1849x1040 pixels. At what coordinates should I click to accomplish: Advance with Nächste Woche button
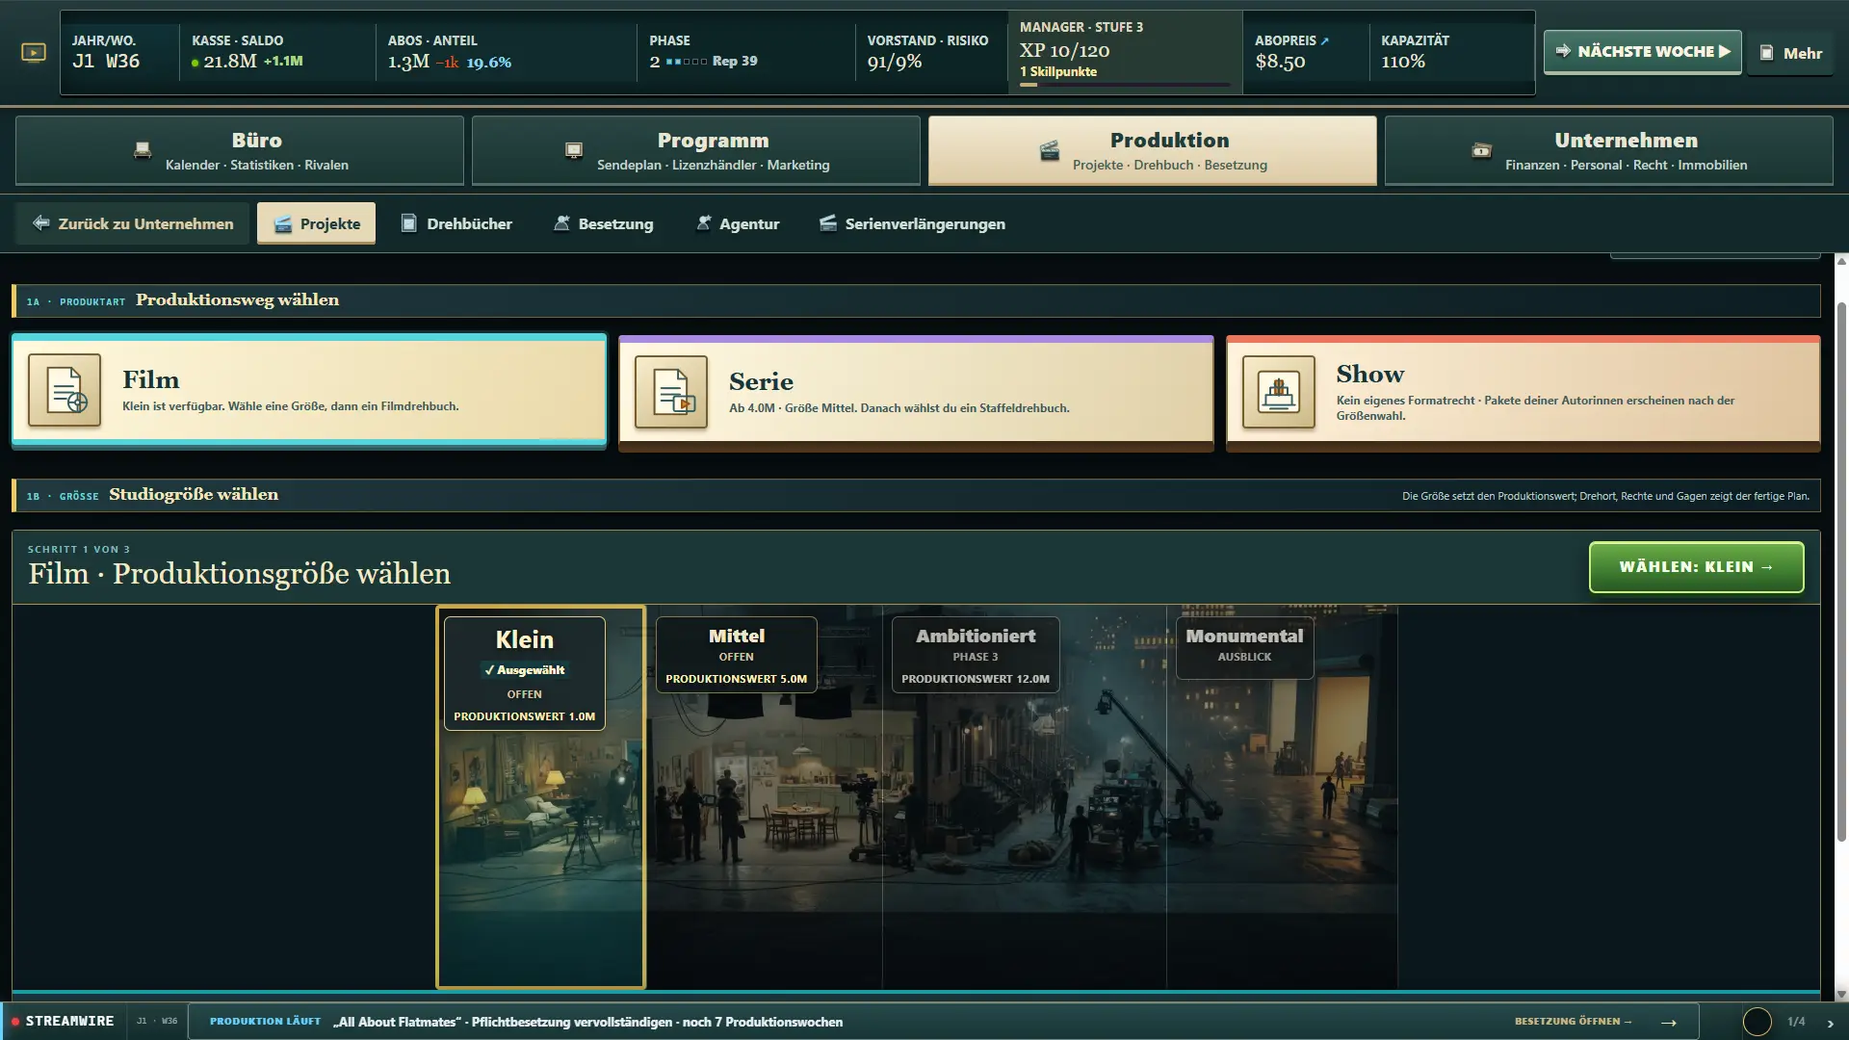tap(1643, 52)
